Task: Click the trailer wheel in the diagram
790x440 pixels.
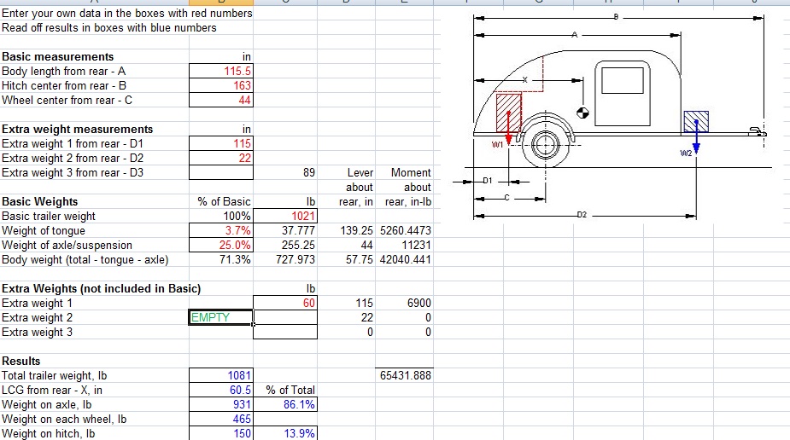Action: click(545, 145)
